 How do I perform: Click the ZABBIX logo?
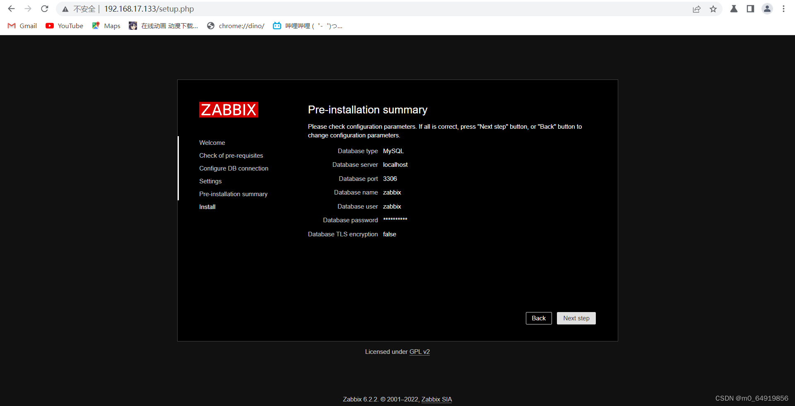point(229,110)
